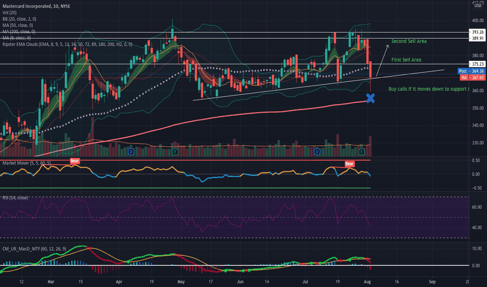This screenshot has height=287, width=487.
Task: Select the blue X mark drawing on the chart
Action: pyautogui.click(x=370, y=98)
